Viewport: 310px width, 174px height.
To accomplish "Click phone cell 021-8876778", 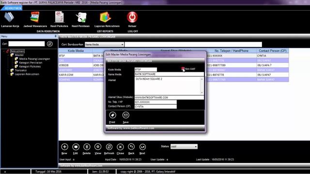I will (232, 75).
